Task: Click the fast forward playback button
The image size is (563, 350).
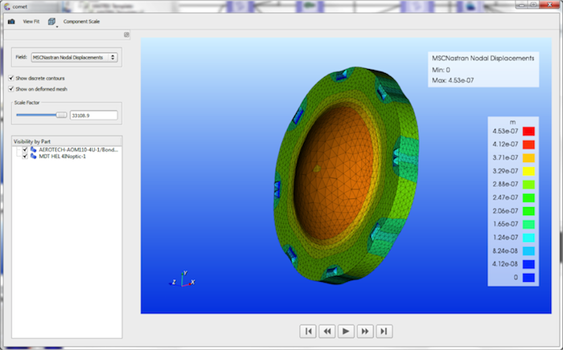Action: 365,332
